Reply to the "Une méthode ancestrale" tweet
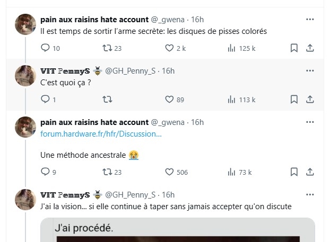 coord(45,172)
